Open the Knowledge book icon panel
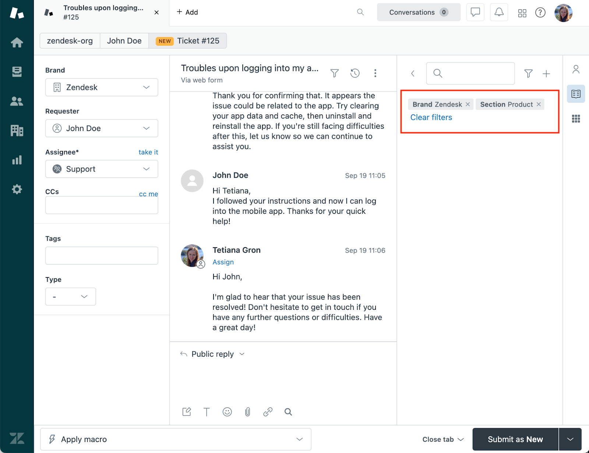Viewport: 589px width, 453px height. click(576, 94)
